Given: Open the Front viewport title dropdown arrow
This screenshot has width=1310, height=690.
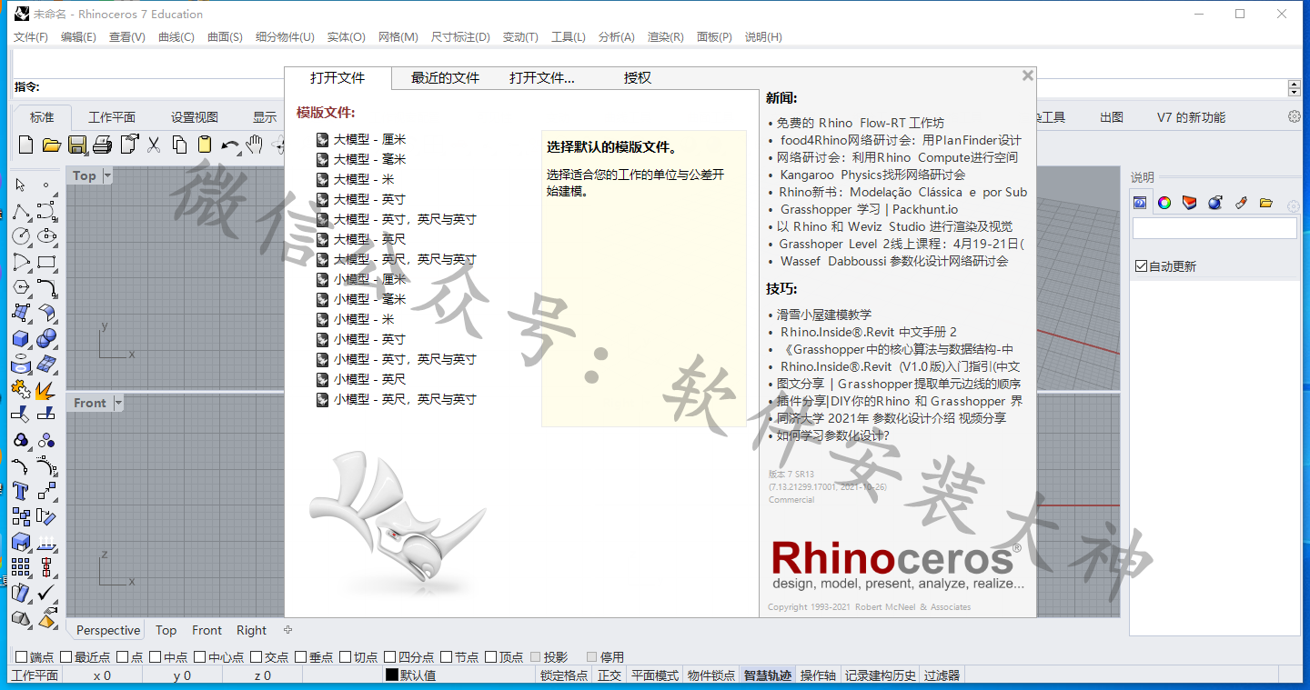Looking at the screenshot, I should [x=118, y=403].
